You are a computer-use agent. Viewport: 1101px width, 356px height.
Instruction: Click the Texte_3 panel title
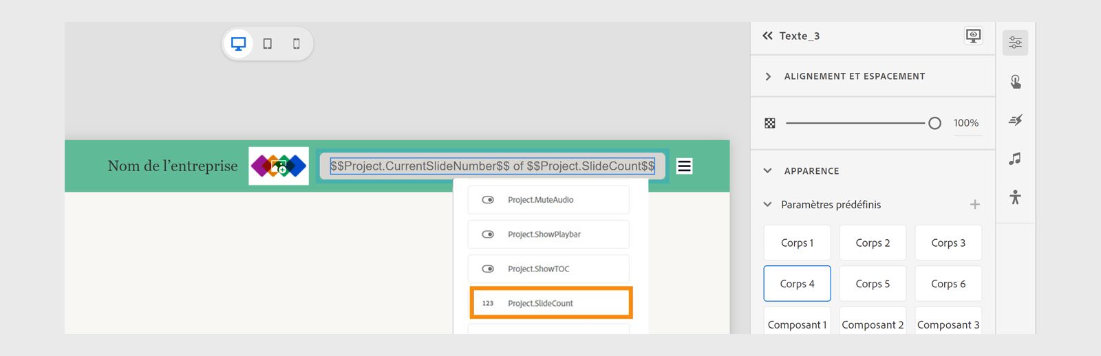pos(800,36)
